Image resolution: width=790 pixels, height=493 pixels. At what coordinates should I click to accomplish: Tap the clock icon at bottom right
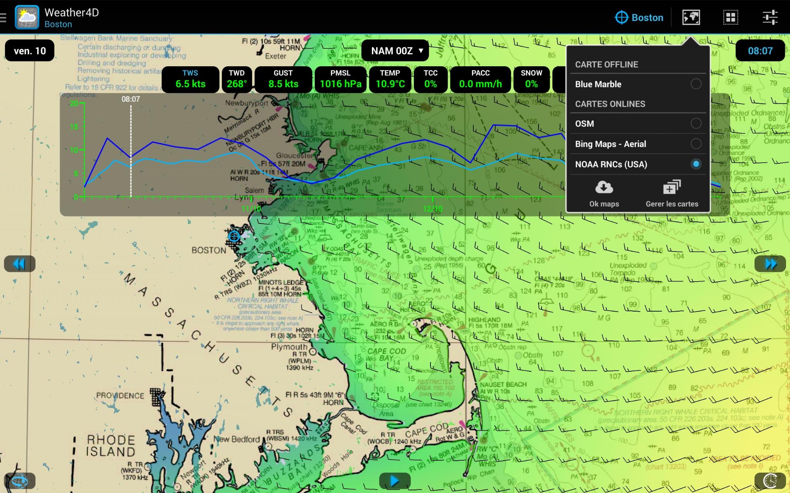(770, 481)
